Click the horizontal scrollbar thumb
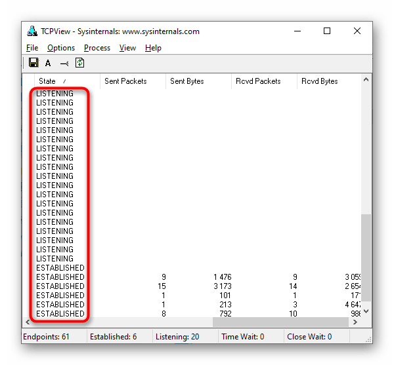Image resolution: width=394 pixels, height=365 pixels. [280, 322]
